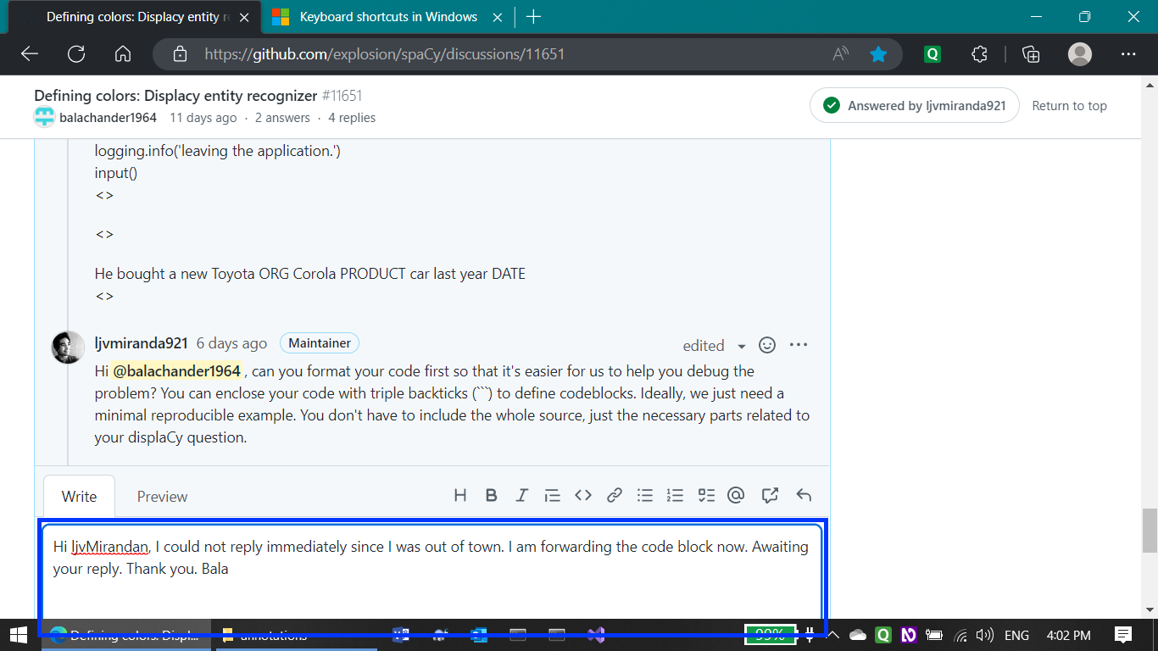Toggle favorite star for this page
This screenshot has width=1158, height=651.
tap(878, 54)
